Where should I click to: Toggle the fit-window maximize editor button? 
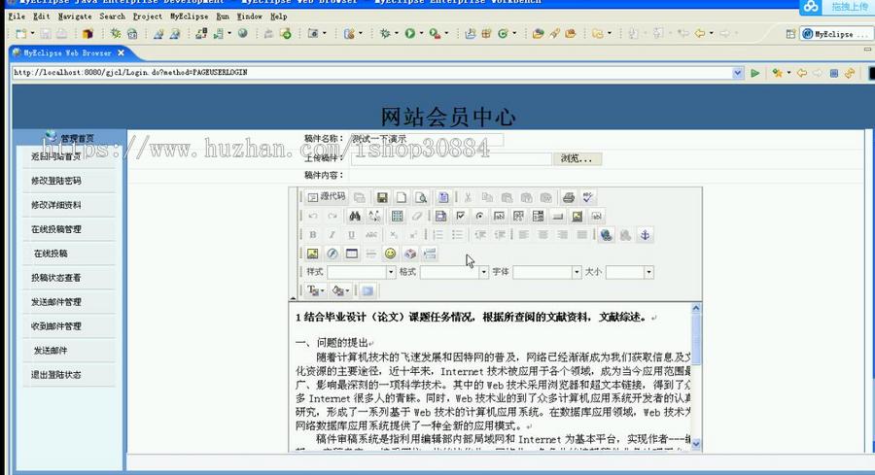tap(367, 290)
